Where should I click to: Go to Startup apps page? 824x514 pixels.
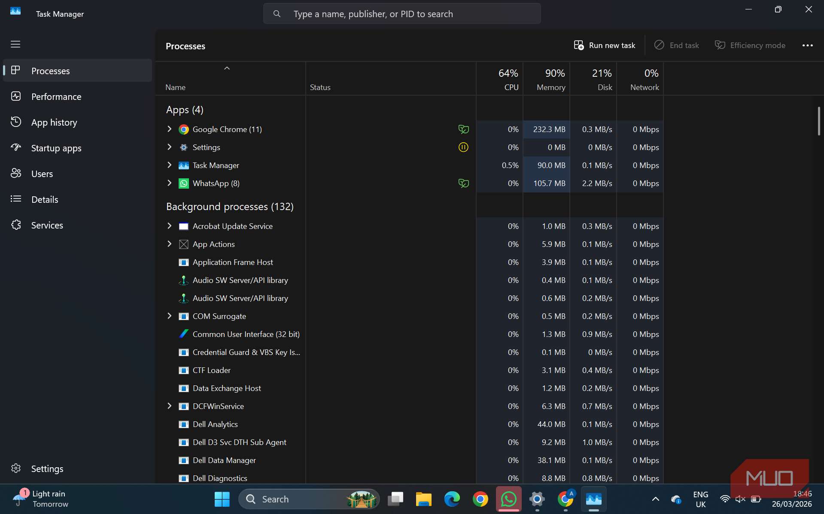[x=77, y=148]
